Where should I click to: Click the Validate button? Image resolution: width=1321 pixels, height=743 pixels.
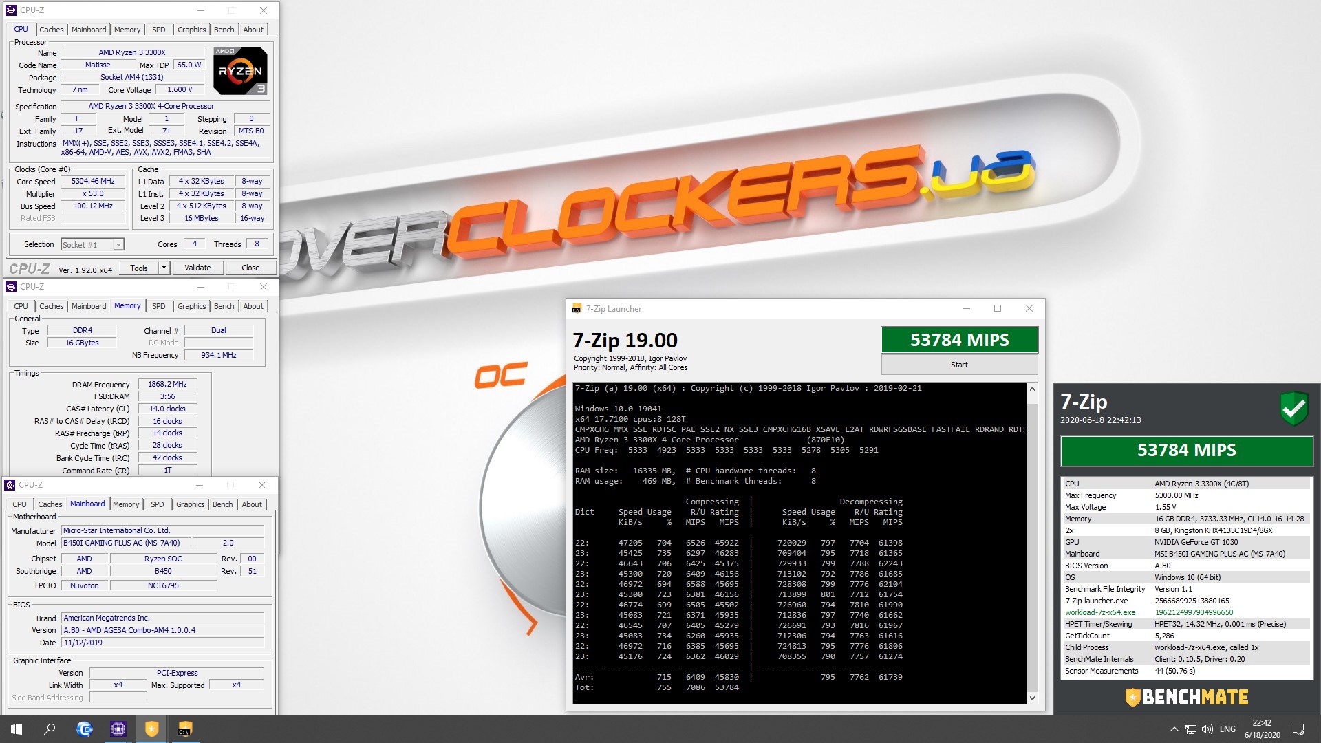(197, 268)
